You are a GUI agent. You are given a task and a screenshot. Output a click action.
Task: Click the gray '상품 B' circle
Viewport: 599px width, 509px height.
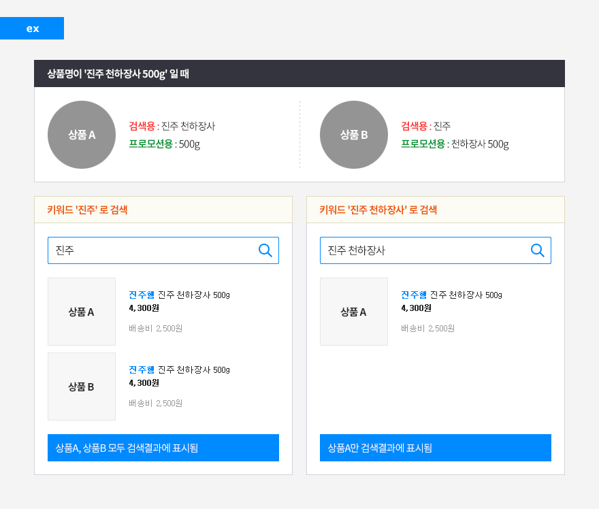pyautogui.click(x=354, y=135)
